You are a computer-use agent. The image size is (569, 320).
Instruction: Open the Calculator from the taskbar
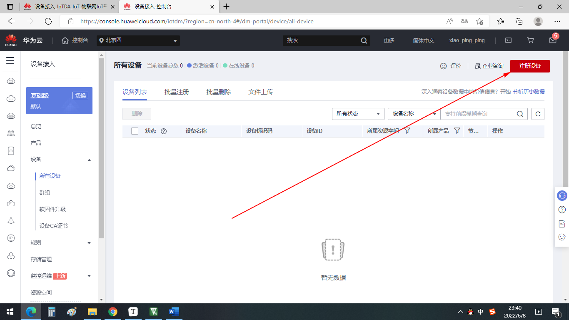pyautogui.click(x=52, y=311)
